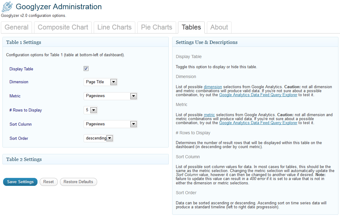Switch to the General tab

(17, 27)
